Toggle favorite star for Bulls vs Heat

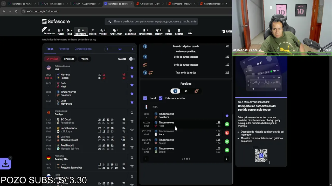(132, 85)
